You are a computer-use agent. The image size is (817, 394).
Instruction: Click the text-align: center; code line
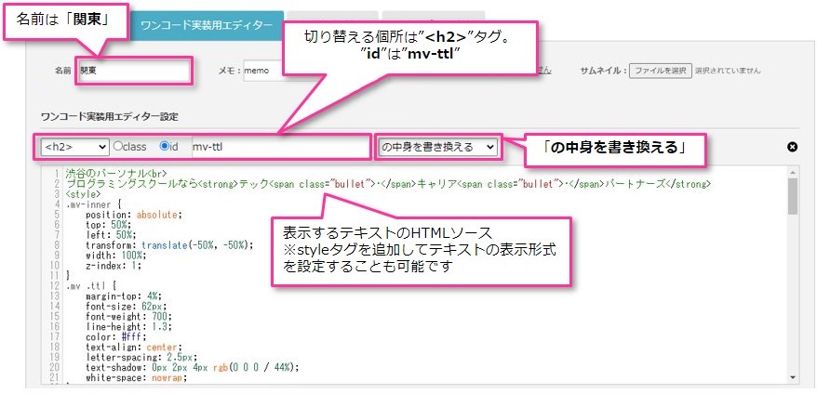coord(134,347)
